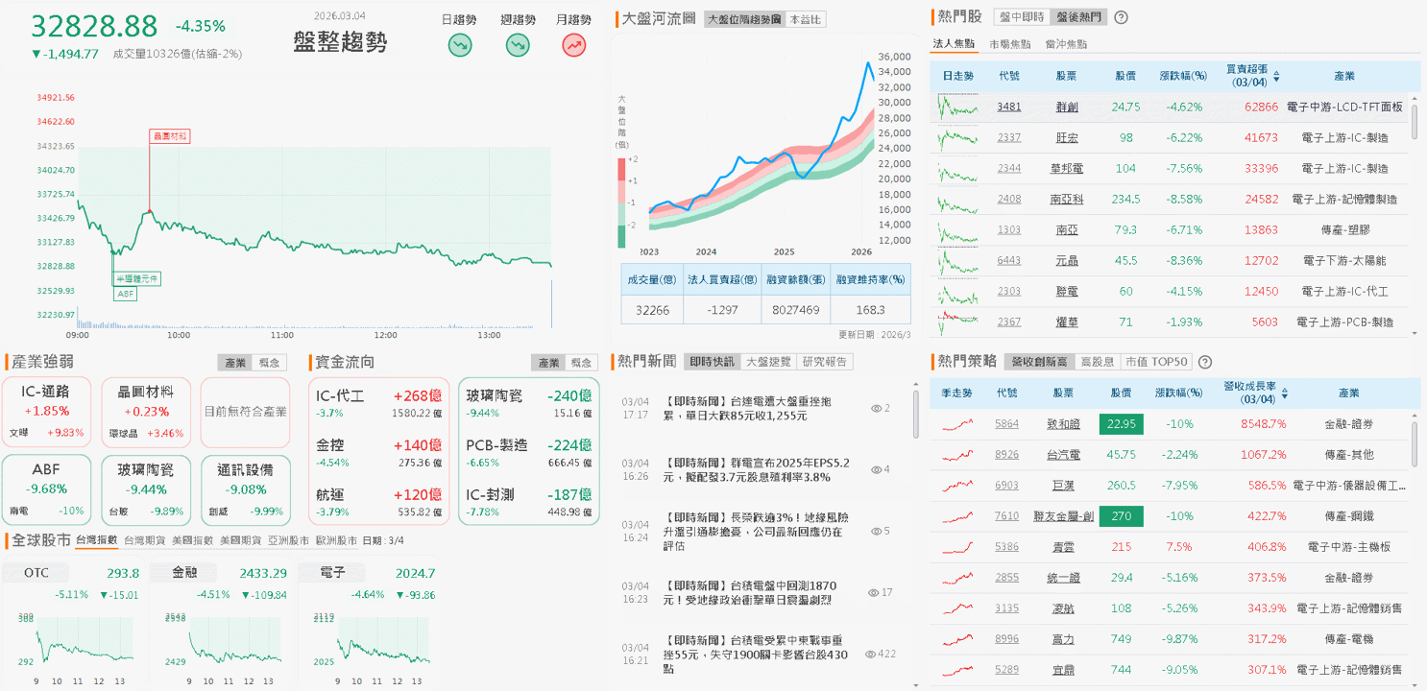
Task: Select the 營收創新高 strategy tab
Action: click(1040, 362)
